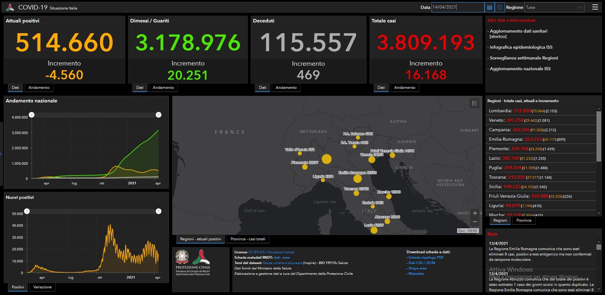Screen dimensions: 605x295
Task: Open Andamento tab under Deceduti
Action: [x=286, y=88]
